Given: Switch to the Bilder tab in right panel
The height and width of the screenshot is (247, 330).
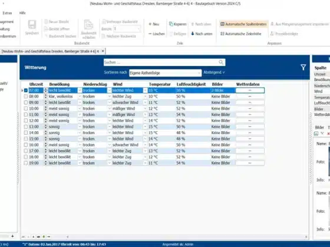Looking at the screenshot, I should (x=319, y=128).
